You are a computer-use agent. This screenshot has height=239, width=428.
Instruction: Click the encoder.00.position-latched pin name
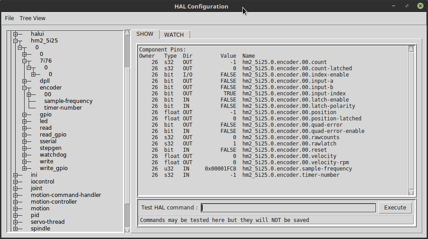302,119
